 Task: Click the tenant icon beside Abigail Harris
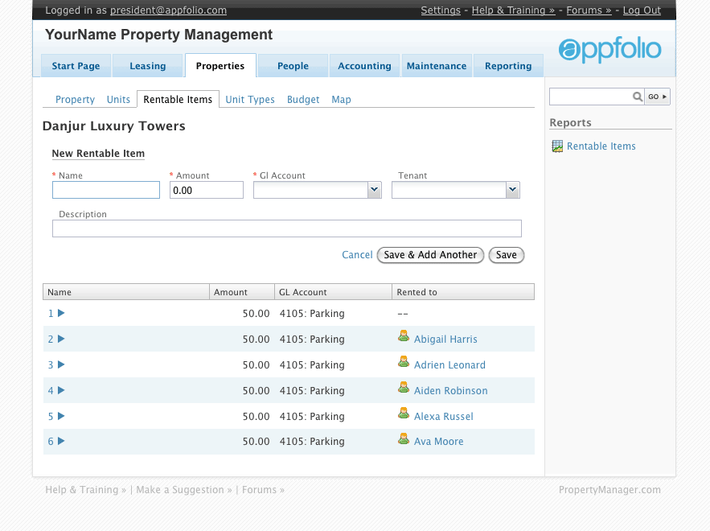[x=404, y=336]
